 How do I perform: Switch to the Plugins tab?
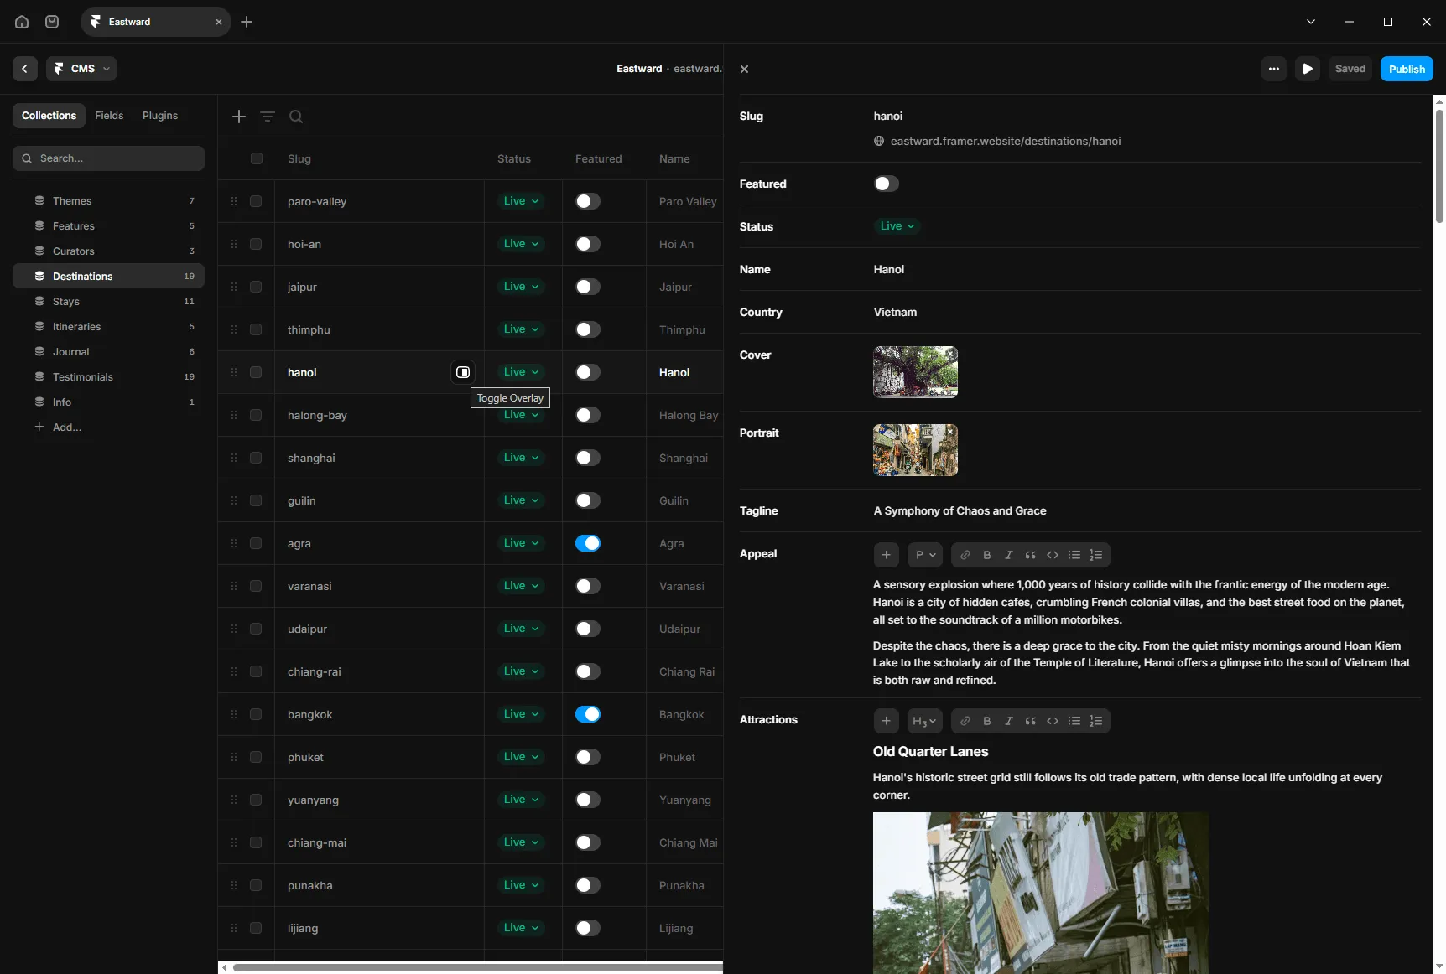coord(160,116)
